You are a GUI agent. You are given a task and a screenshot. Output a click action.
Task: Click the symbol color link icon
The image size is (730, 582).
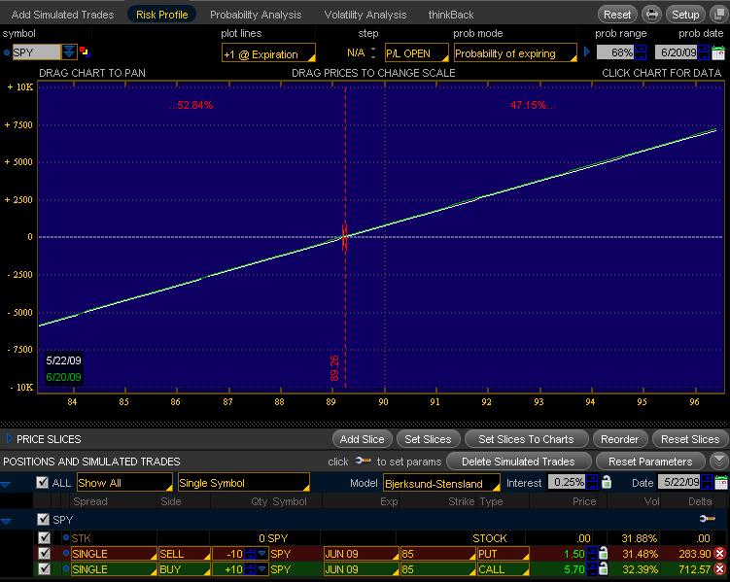point(84,52)
